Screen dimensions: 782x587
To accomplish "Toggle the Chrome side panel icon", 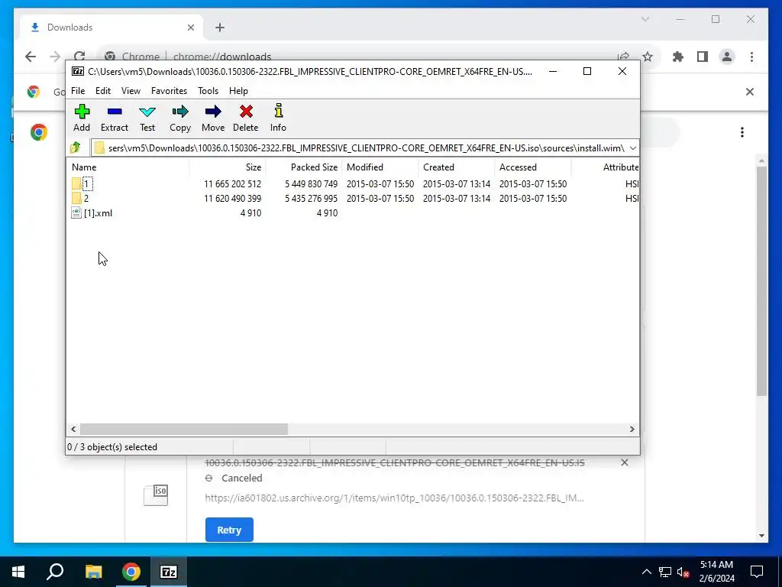I will (703, 57).
